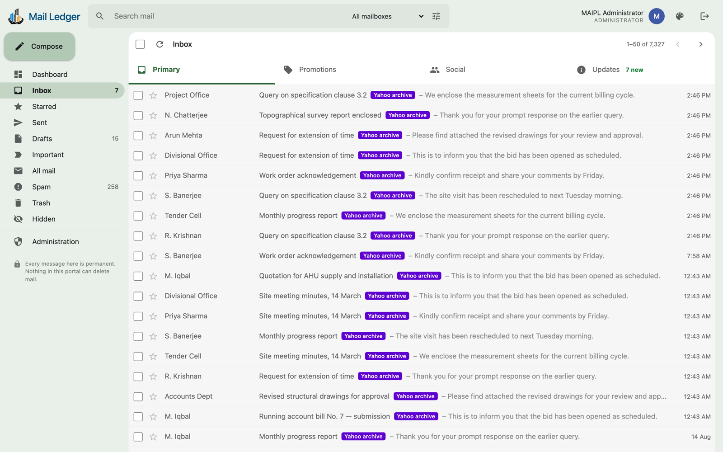Star Tender Cell's Monthly progress report
This screenshot has height=452, width=723.
pyautogui.click(x=153, y=216)
